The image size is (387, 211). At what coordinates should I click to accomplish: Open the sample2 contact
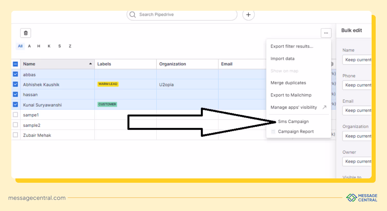pos(32,125)
